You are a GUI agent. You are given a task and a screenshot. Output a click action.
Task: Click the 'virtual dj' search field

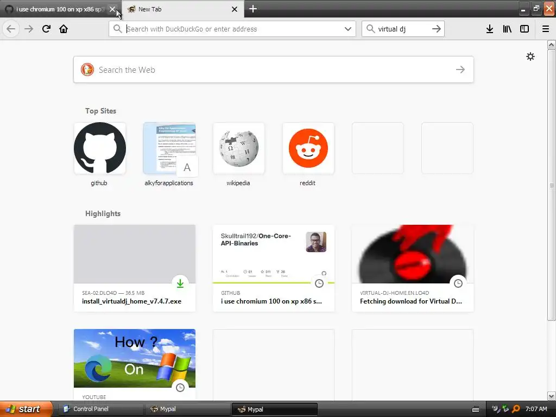tap(402, 29)
